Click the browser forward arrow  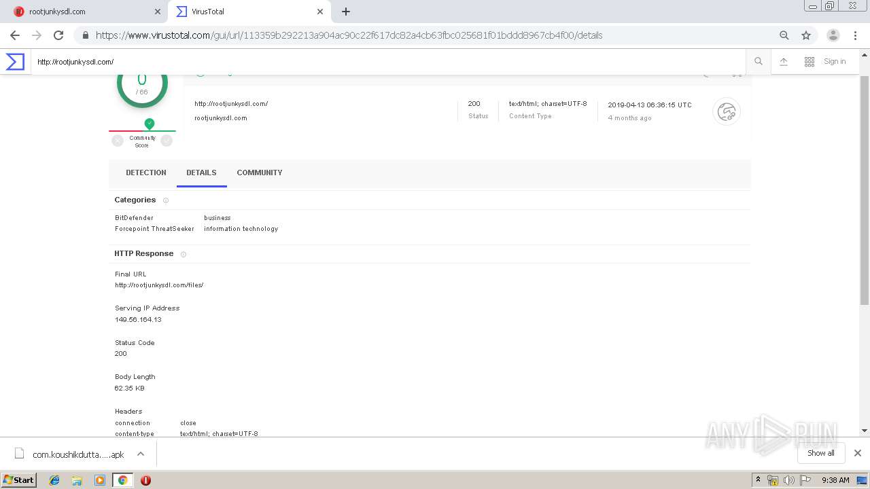click(37, 35)
